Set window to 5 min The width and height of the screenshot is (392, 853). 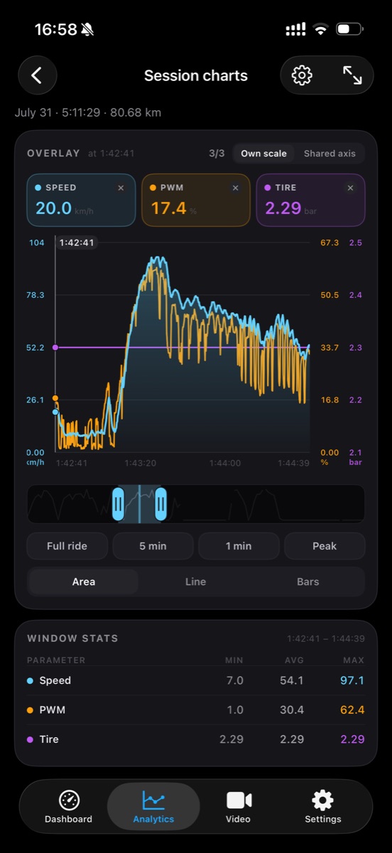coord(153,546)
